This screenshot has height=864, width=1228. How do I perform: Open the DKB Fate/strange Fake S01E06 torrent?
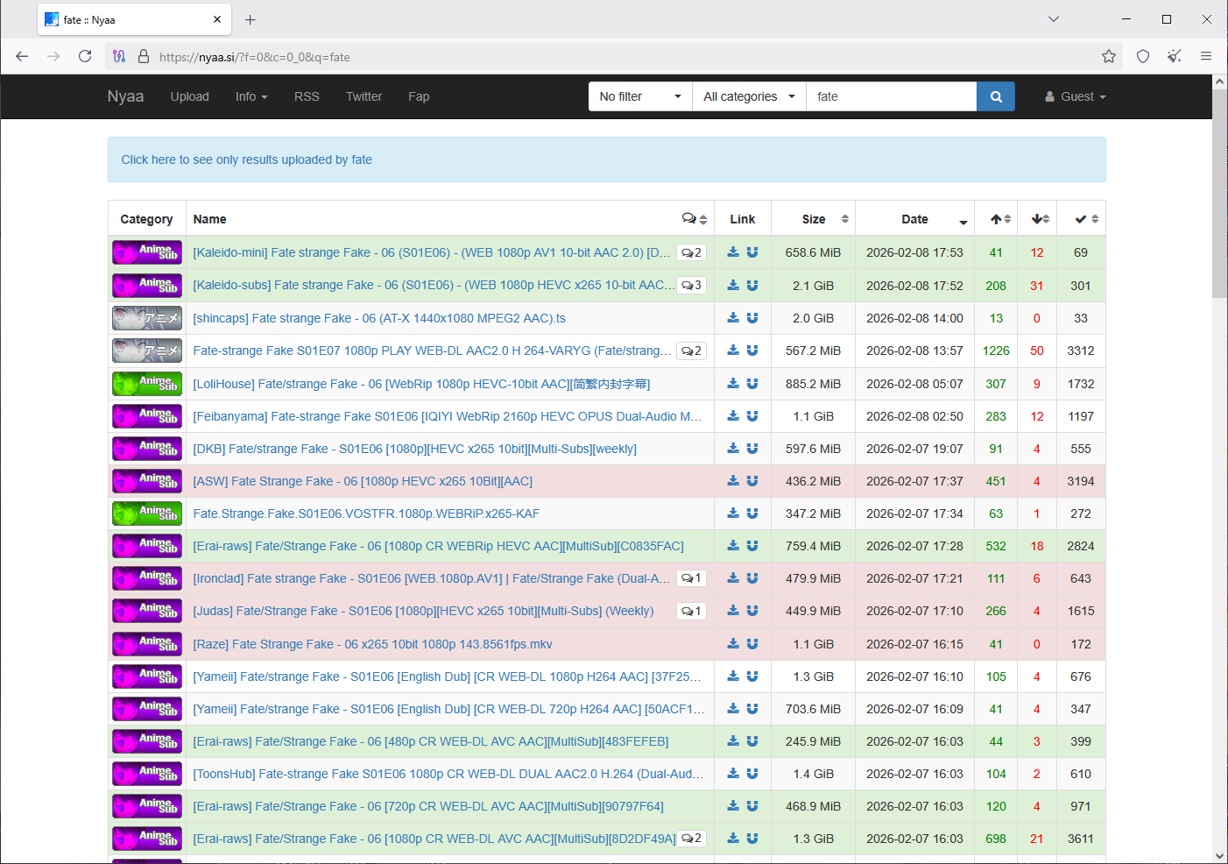[414, 449]
